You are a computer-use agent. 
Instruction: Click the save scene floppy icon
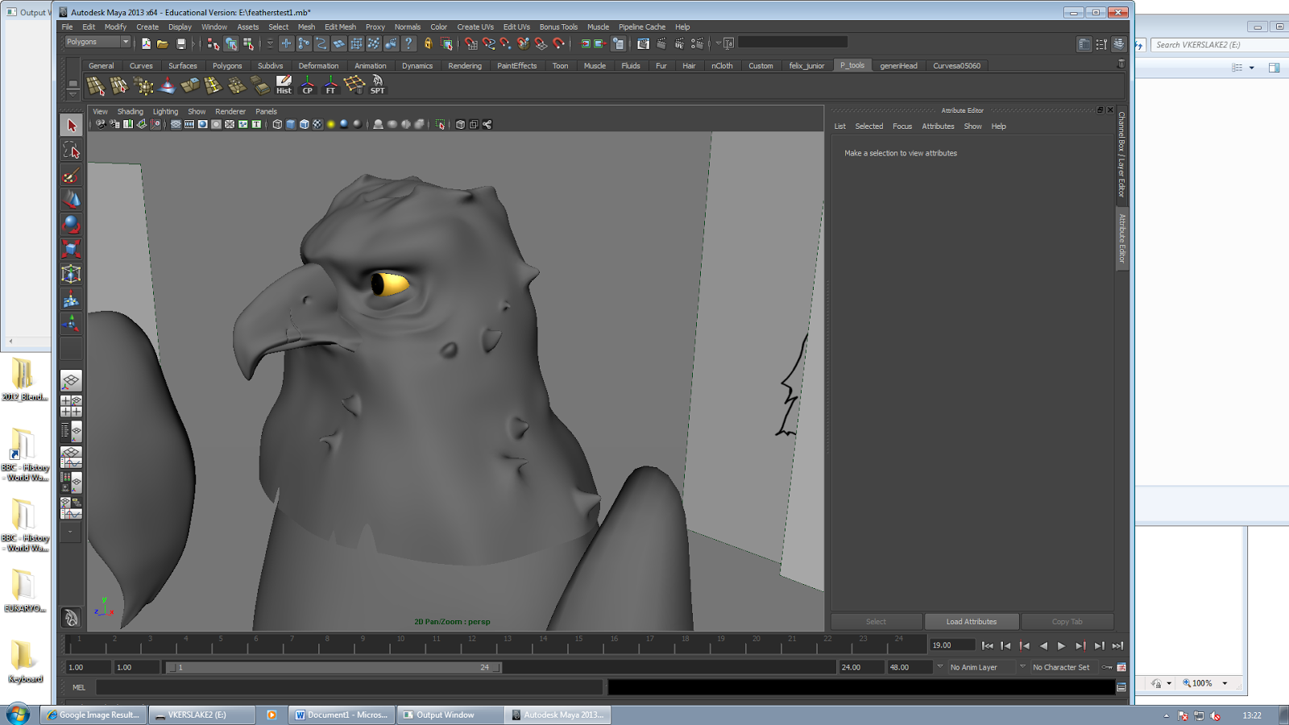180,43
